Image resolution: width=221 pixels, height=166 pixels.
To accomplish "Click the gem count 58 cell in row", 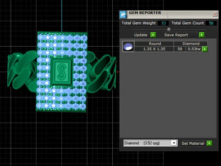I will (180, 49).
